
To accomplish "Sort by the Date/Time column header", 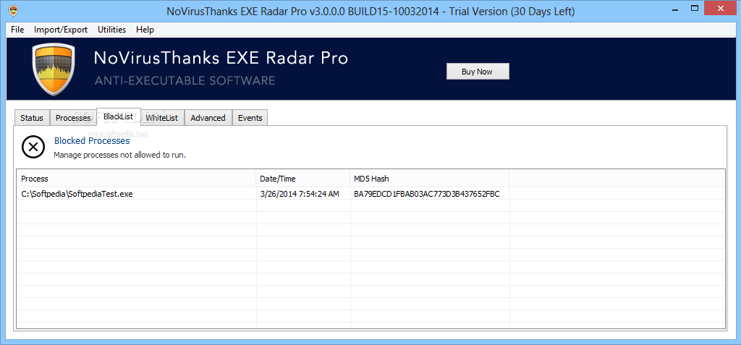I will (x=303, y=179).
